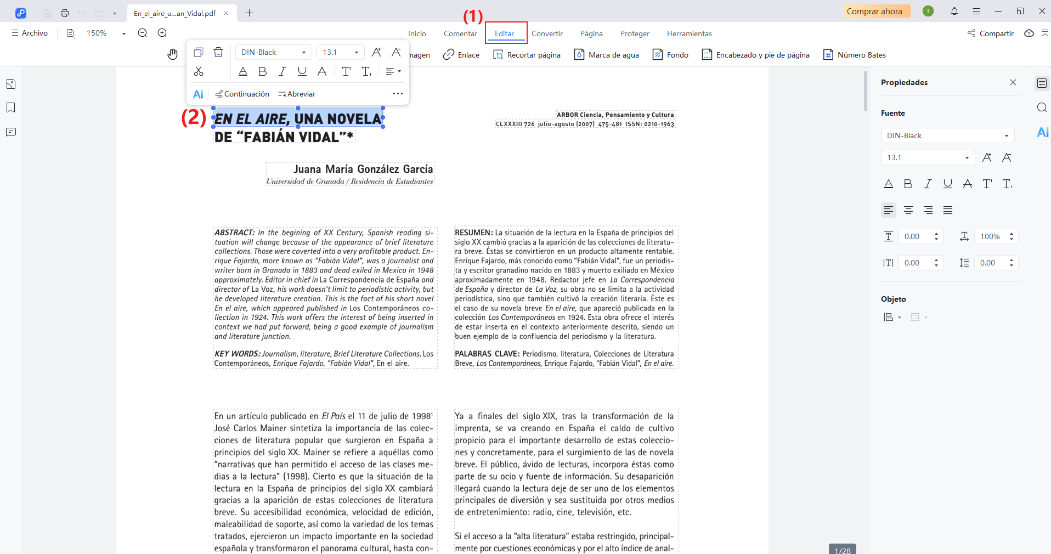Toggle strikethrough in floating toolbar
Screen dimensions: 1051x554
(322, 71)
